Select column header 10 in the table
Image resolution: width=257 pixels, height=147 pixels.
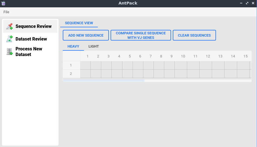pos(181,56)
